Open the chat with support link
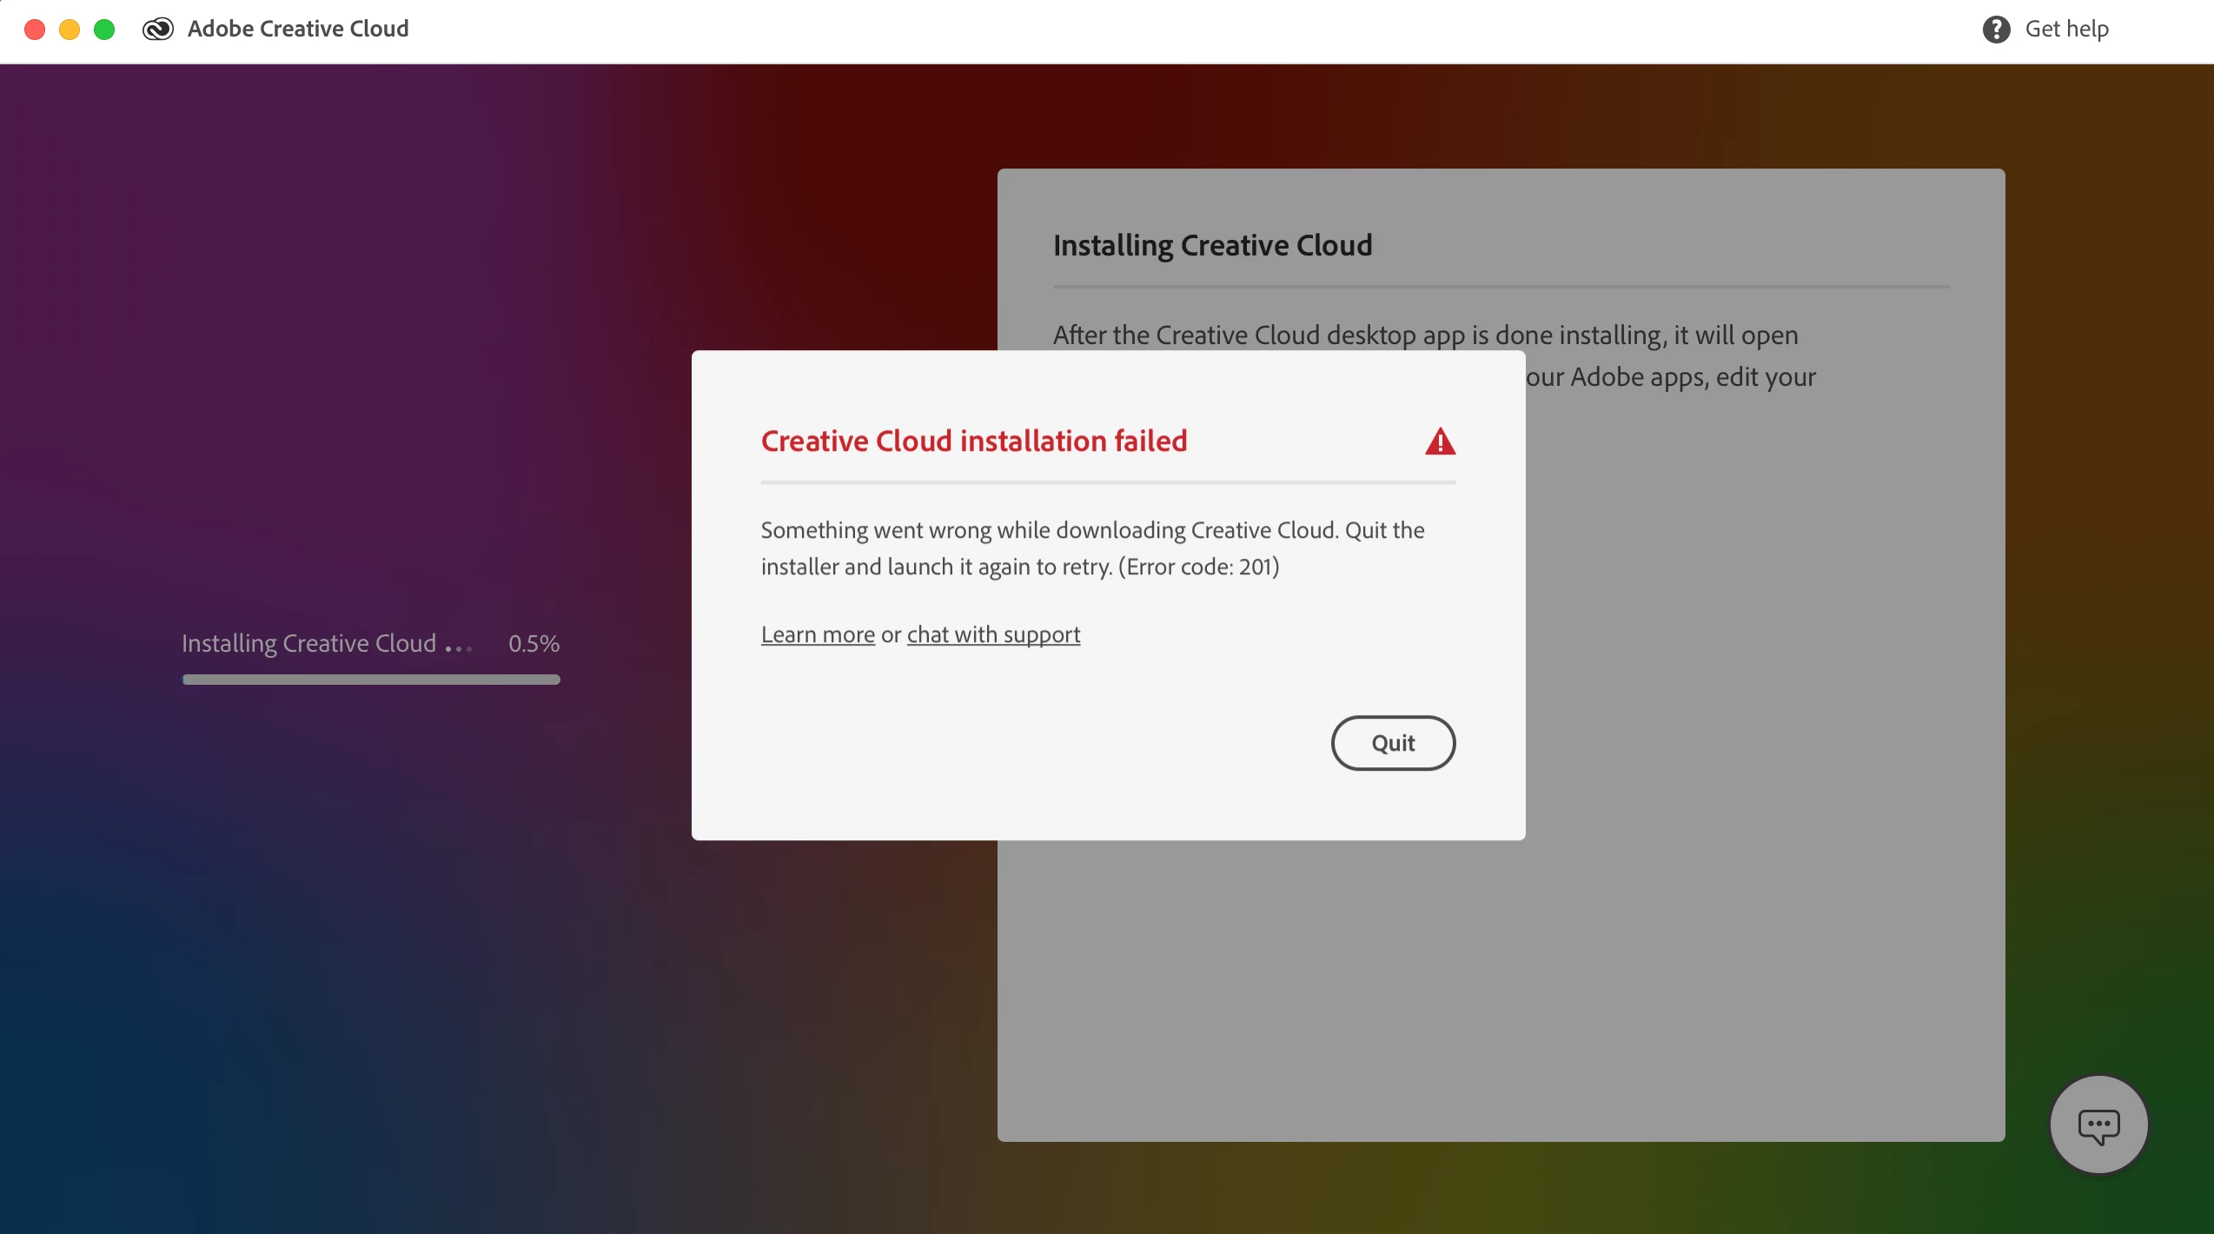This screenshot has height=1234, width=2214. pyautogui.click(x=993, y=634)
